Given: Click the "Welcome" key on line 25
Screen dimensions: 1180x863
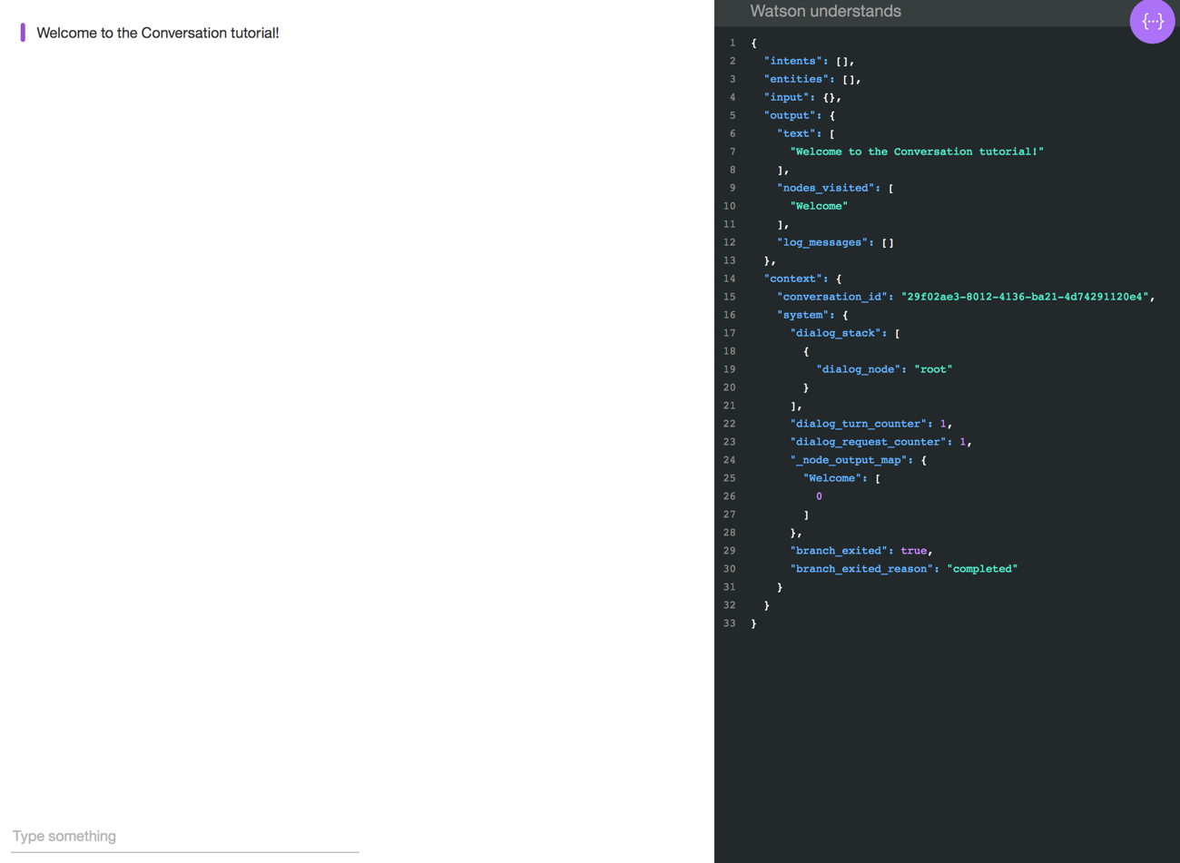Looking at the screenshot, I should 832,478.
